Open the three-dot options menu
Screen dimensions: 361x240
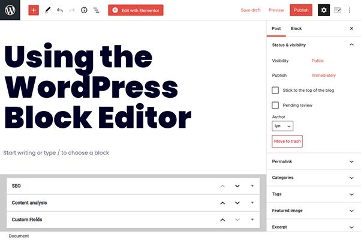(x=350, y=10)
